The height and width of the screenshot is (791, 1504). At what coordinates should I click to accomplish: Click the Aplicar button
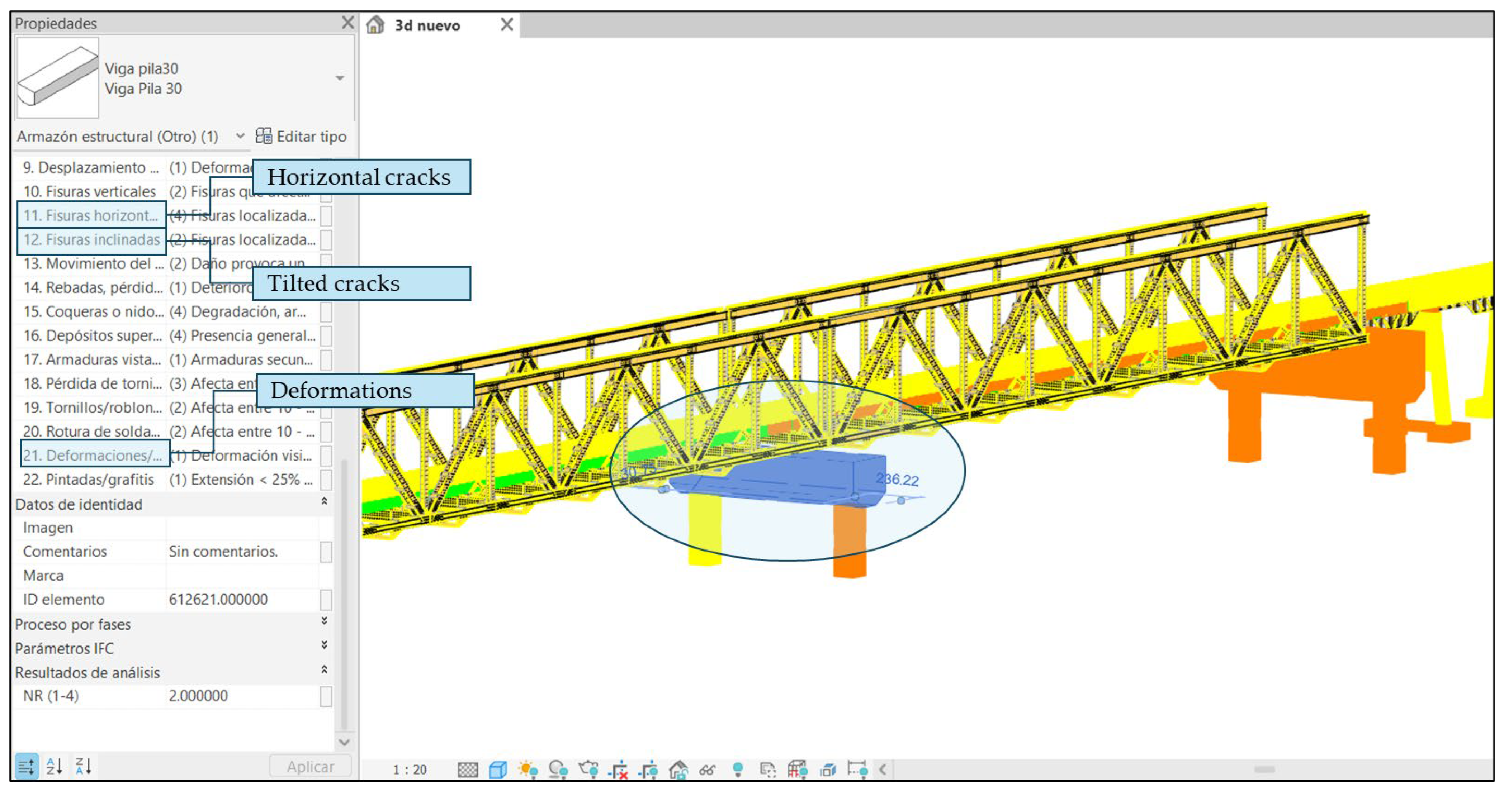pyautogui.click(x=310, y=766)
